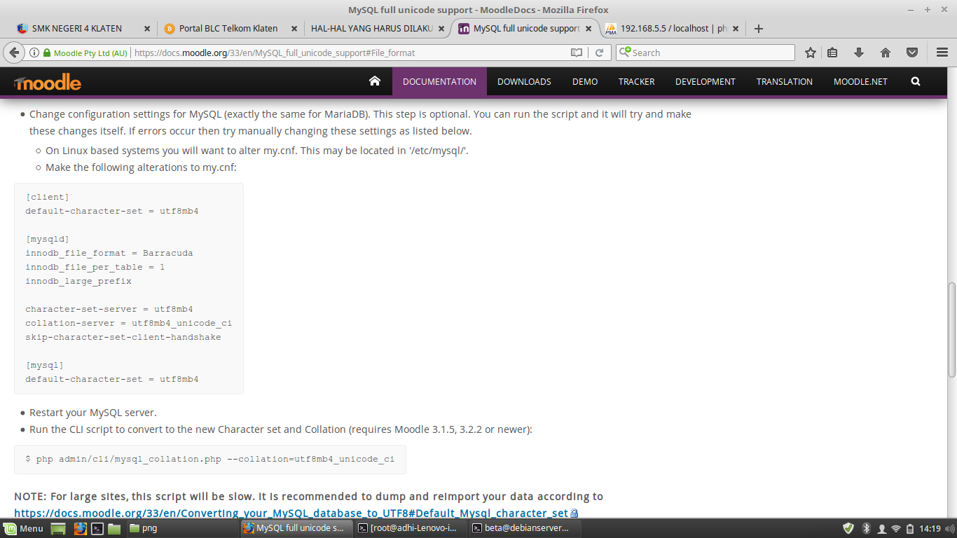Viewport: 957px width, 538px height.
Task: Bookmark this page with the star icon
Action: click(811, 53)
